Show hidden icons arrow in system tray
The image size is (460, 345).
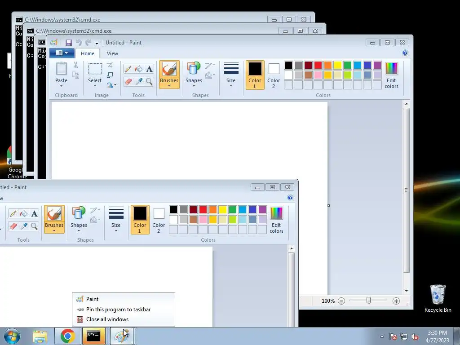tap(382, 337)
